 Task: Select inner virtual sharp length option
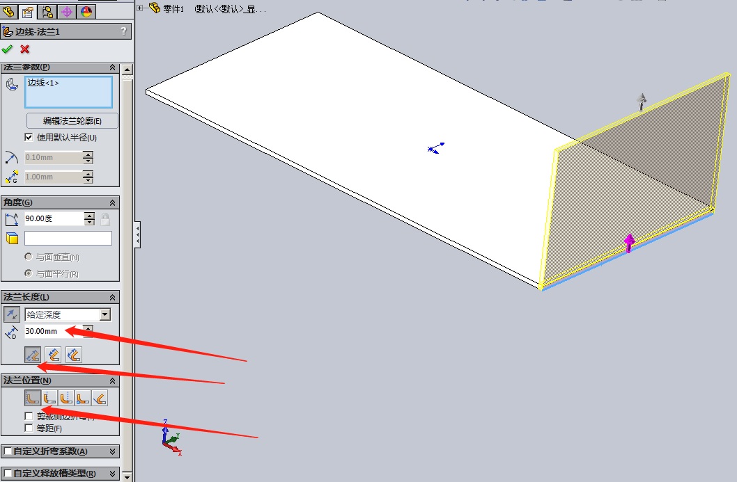[x=54, y=355]
